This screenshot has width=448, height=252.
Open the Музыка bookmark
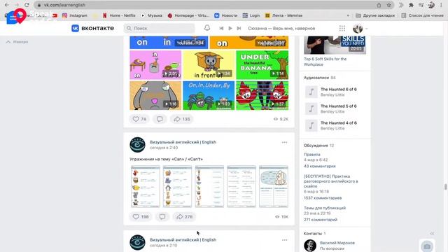[x=151, y=15]
